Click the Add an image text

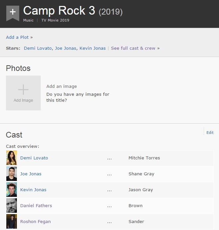point(62,86)
